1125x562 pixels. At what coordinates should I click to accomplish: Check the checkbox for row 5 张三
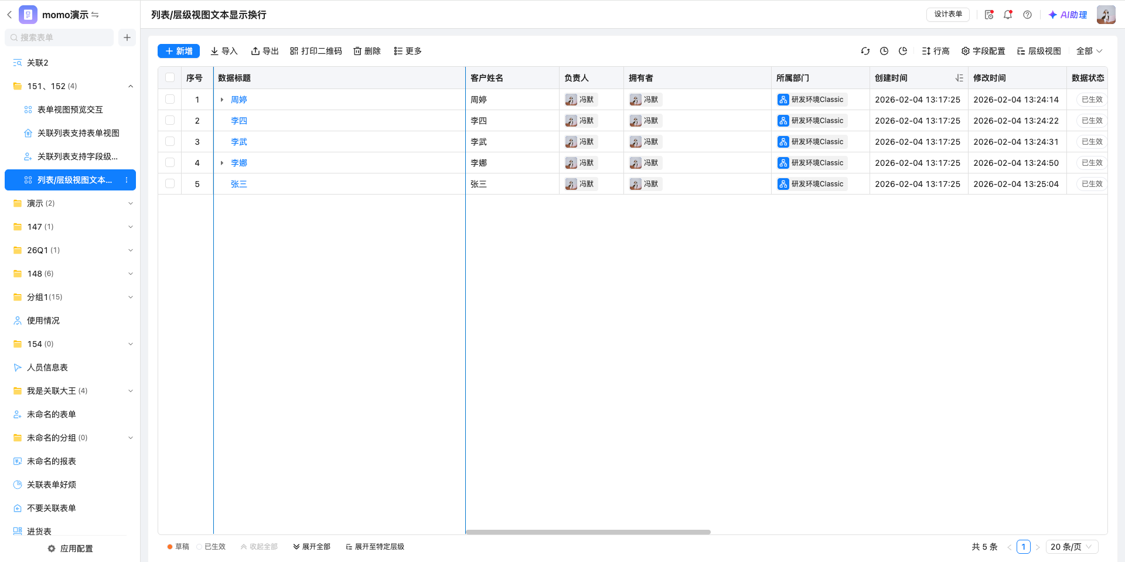coord(170,184)
